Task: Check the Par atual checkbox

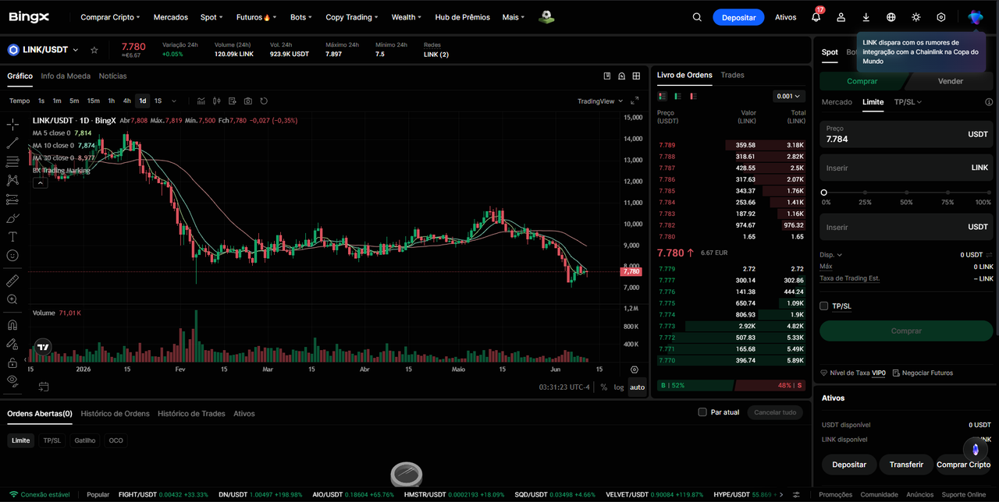Action: [x=702, y=412]
